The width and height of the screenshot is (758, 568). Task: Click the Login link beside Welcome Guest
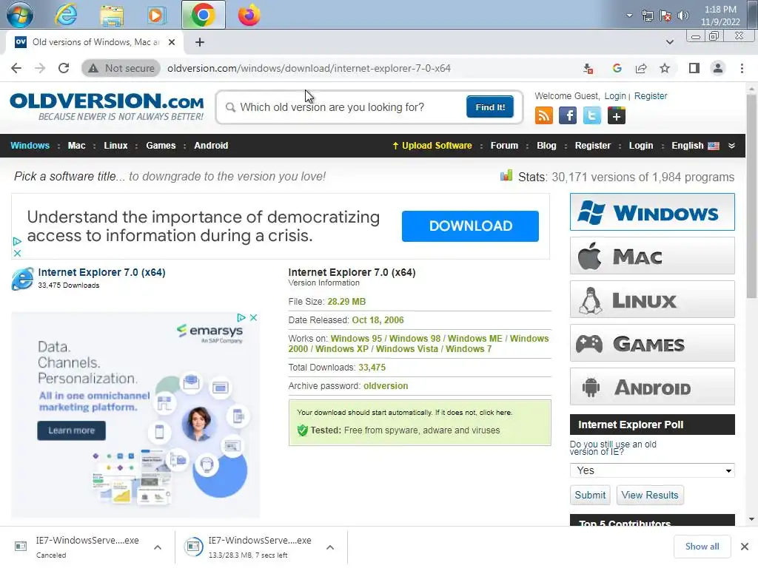pyautogui.click(x=615, y=96)
